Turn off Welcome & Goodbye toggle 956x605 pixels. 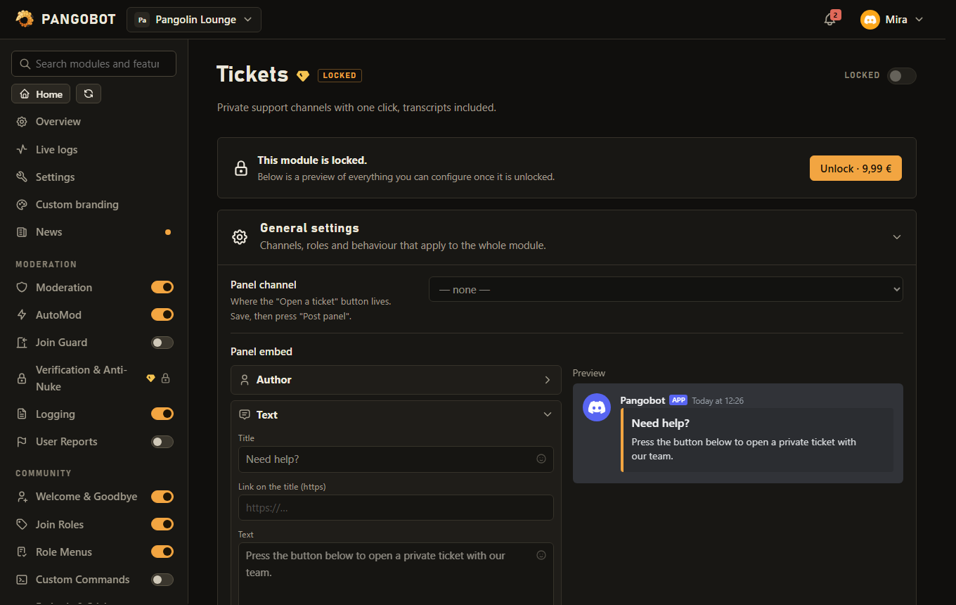162,497
